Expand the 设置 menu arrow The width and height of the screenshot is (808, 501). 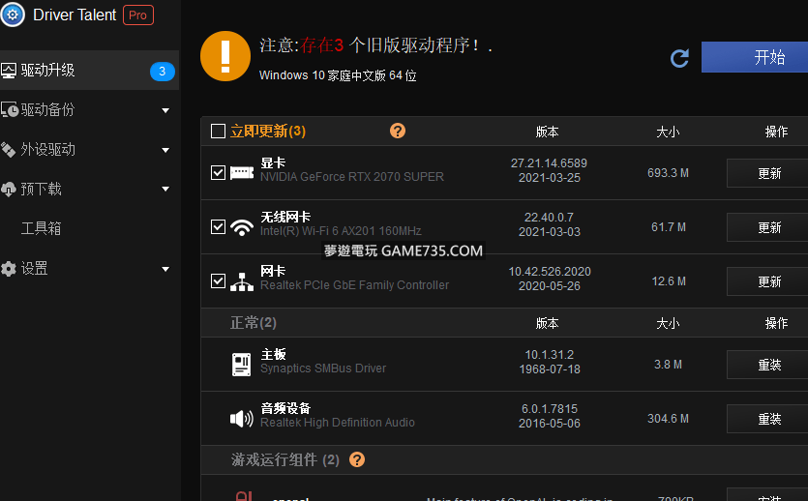click(x=165, y=269)
